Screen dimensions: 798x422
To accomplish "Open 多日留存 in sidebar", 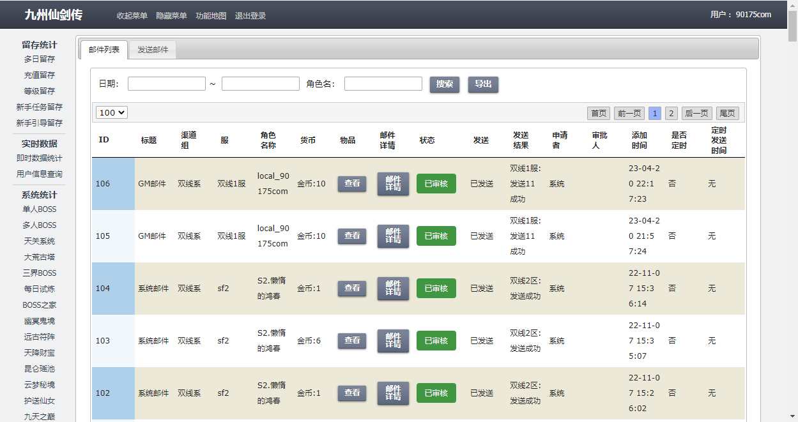I will point(40,59).
